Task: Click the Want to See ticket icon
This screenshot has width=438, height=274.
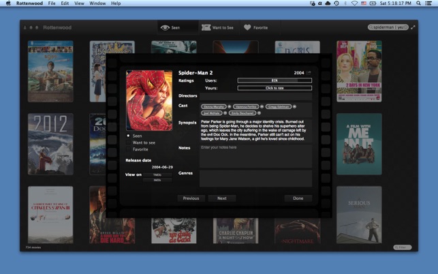Action: click(206, 28)
